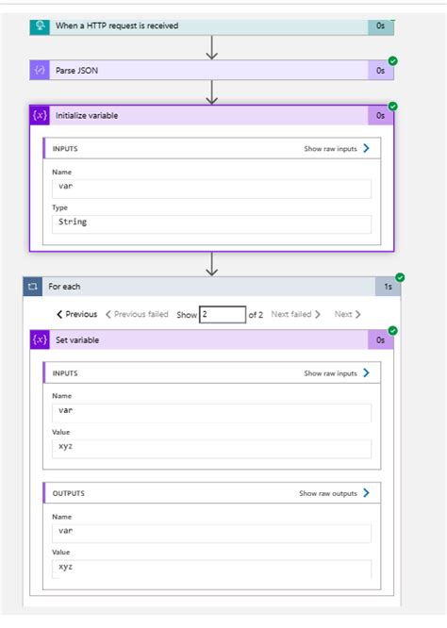The height and width of the screenshot is (628, 447).
Task: Click the For each duration badge 1s
Action: pyautogui.click(x=388, y=287)
